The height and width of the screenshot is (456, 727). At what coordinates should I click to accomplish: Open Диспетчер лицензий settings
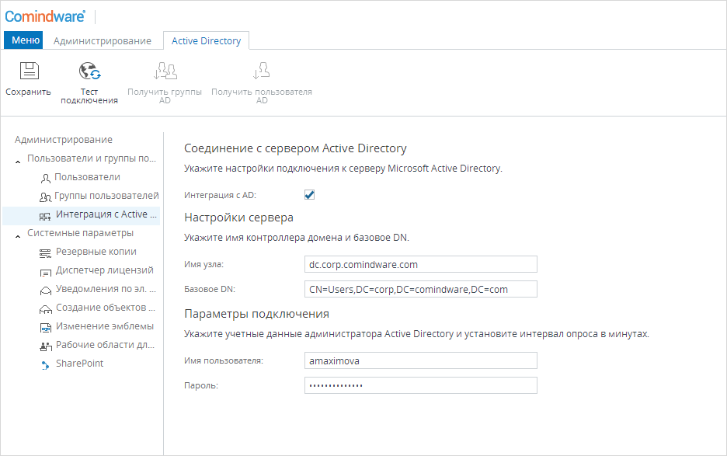(x=105, y=270)
